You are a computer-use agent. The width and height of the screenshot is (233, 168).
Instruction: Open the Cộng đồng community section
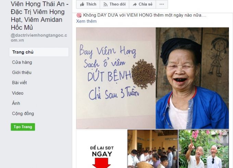[x=23, y=113]
